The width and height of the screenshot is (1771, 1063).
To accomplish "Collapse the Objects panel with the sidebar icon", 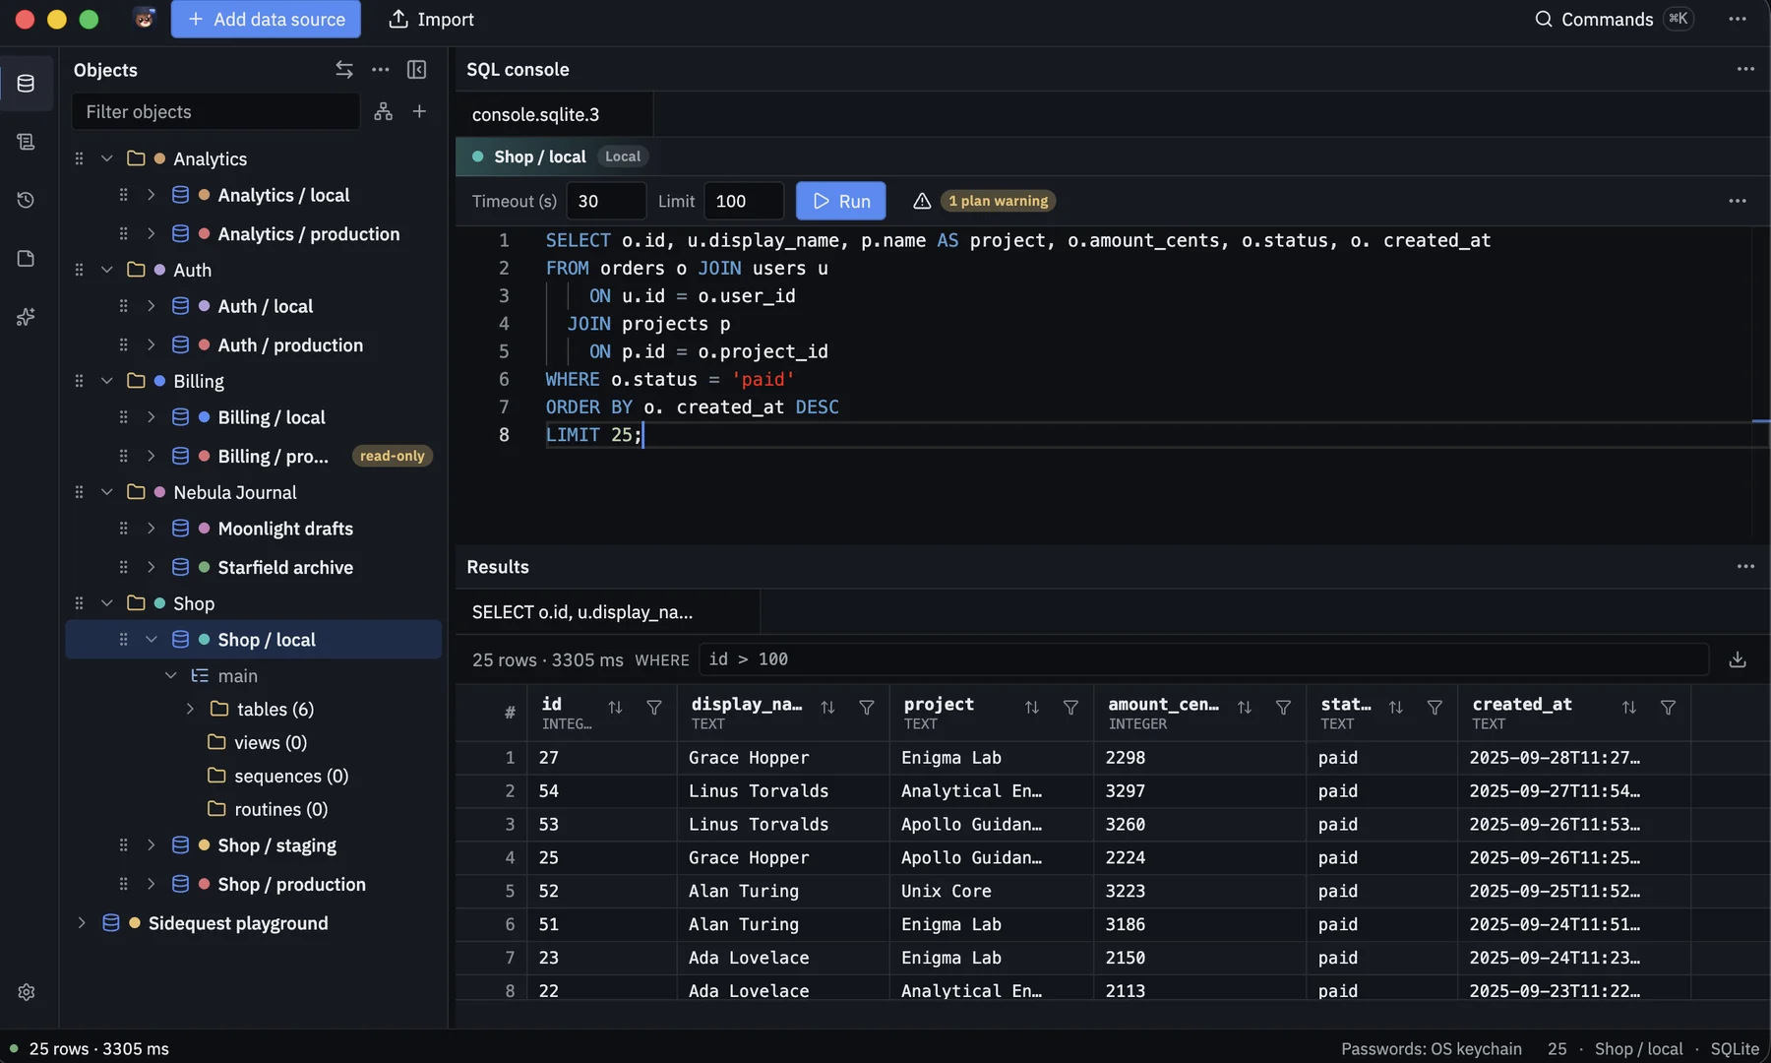I will coord(417,70).
